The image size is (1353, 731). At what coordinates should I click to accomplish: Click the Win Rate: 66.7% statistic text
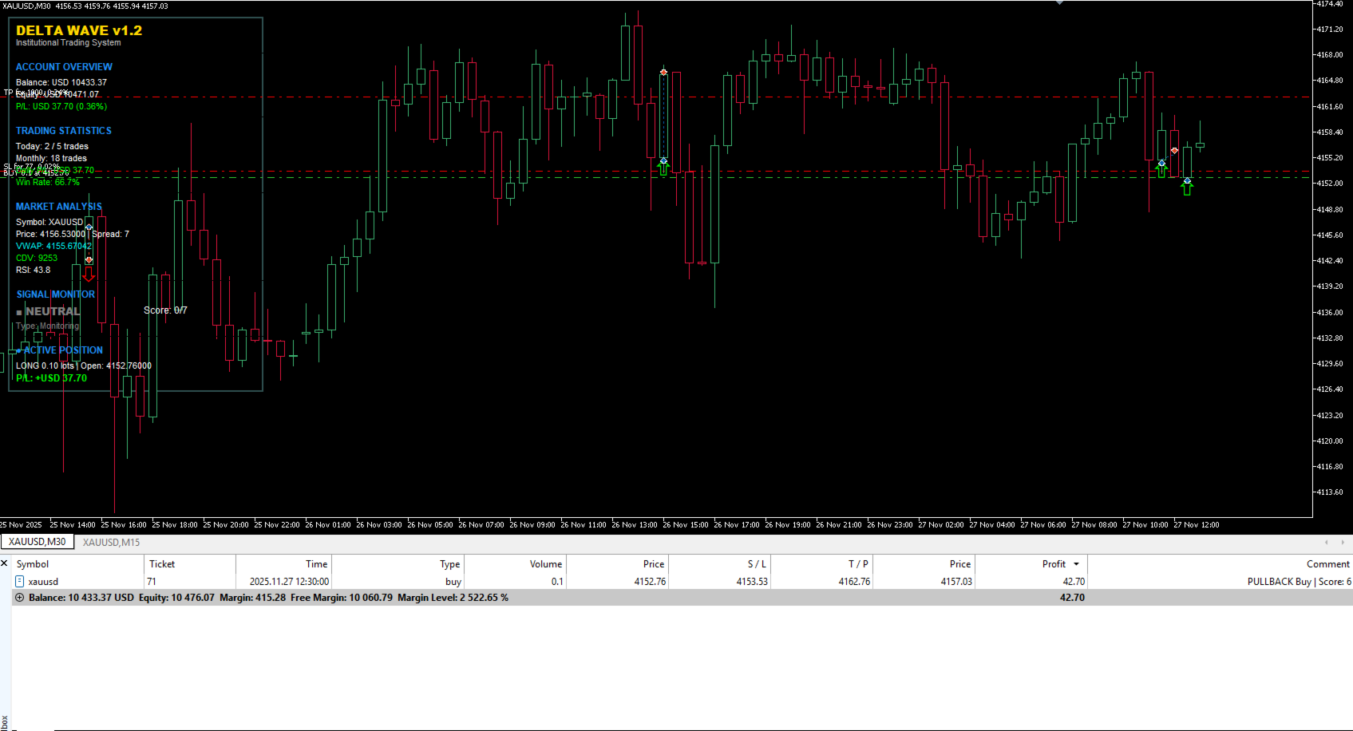(47, 182)
